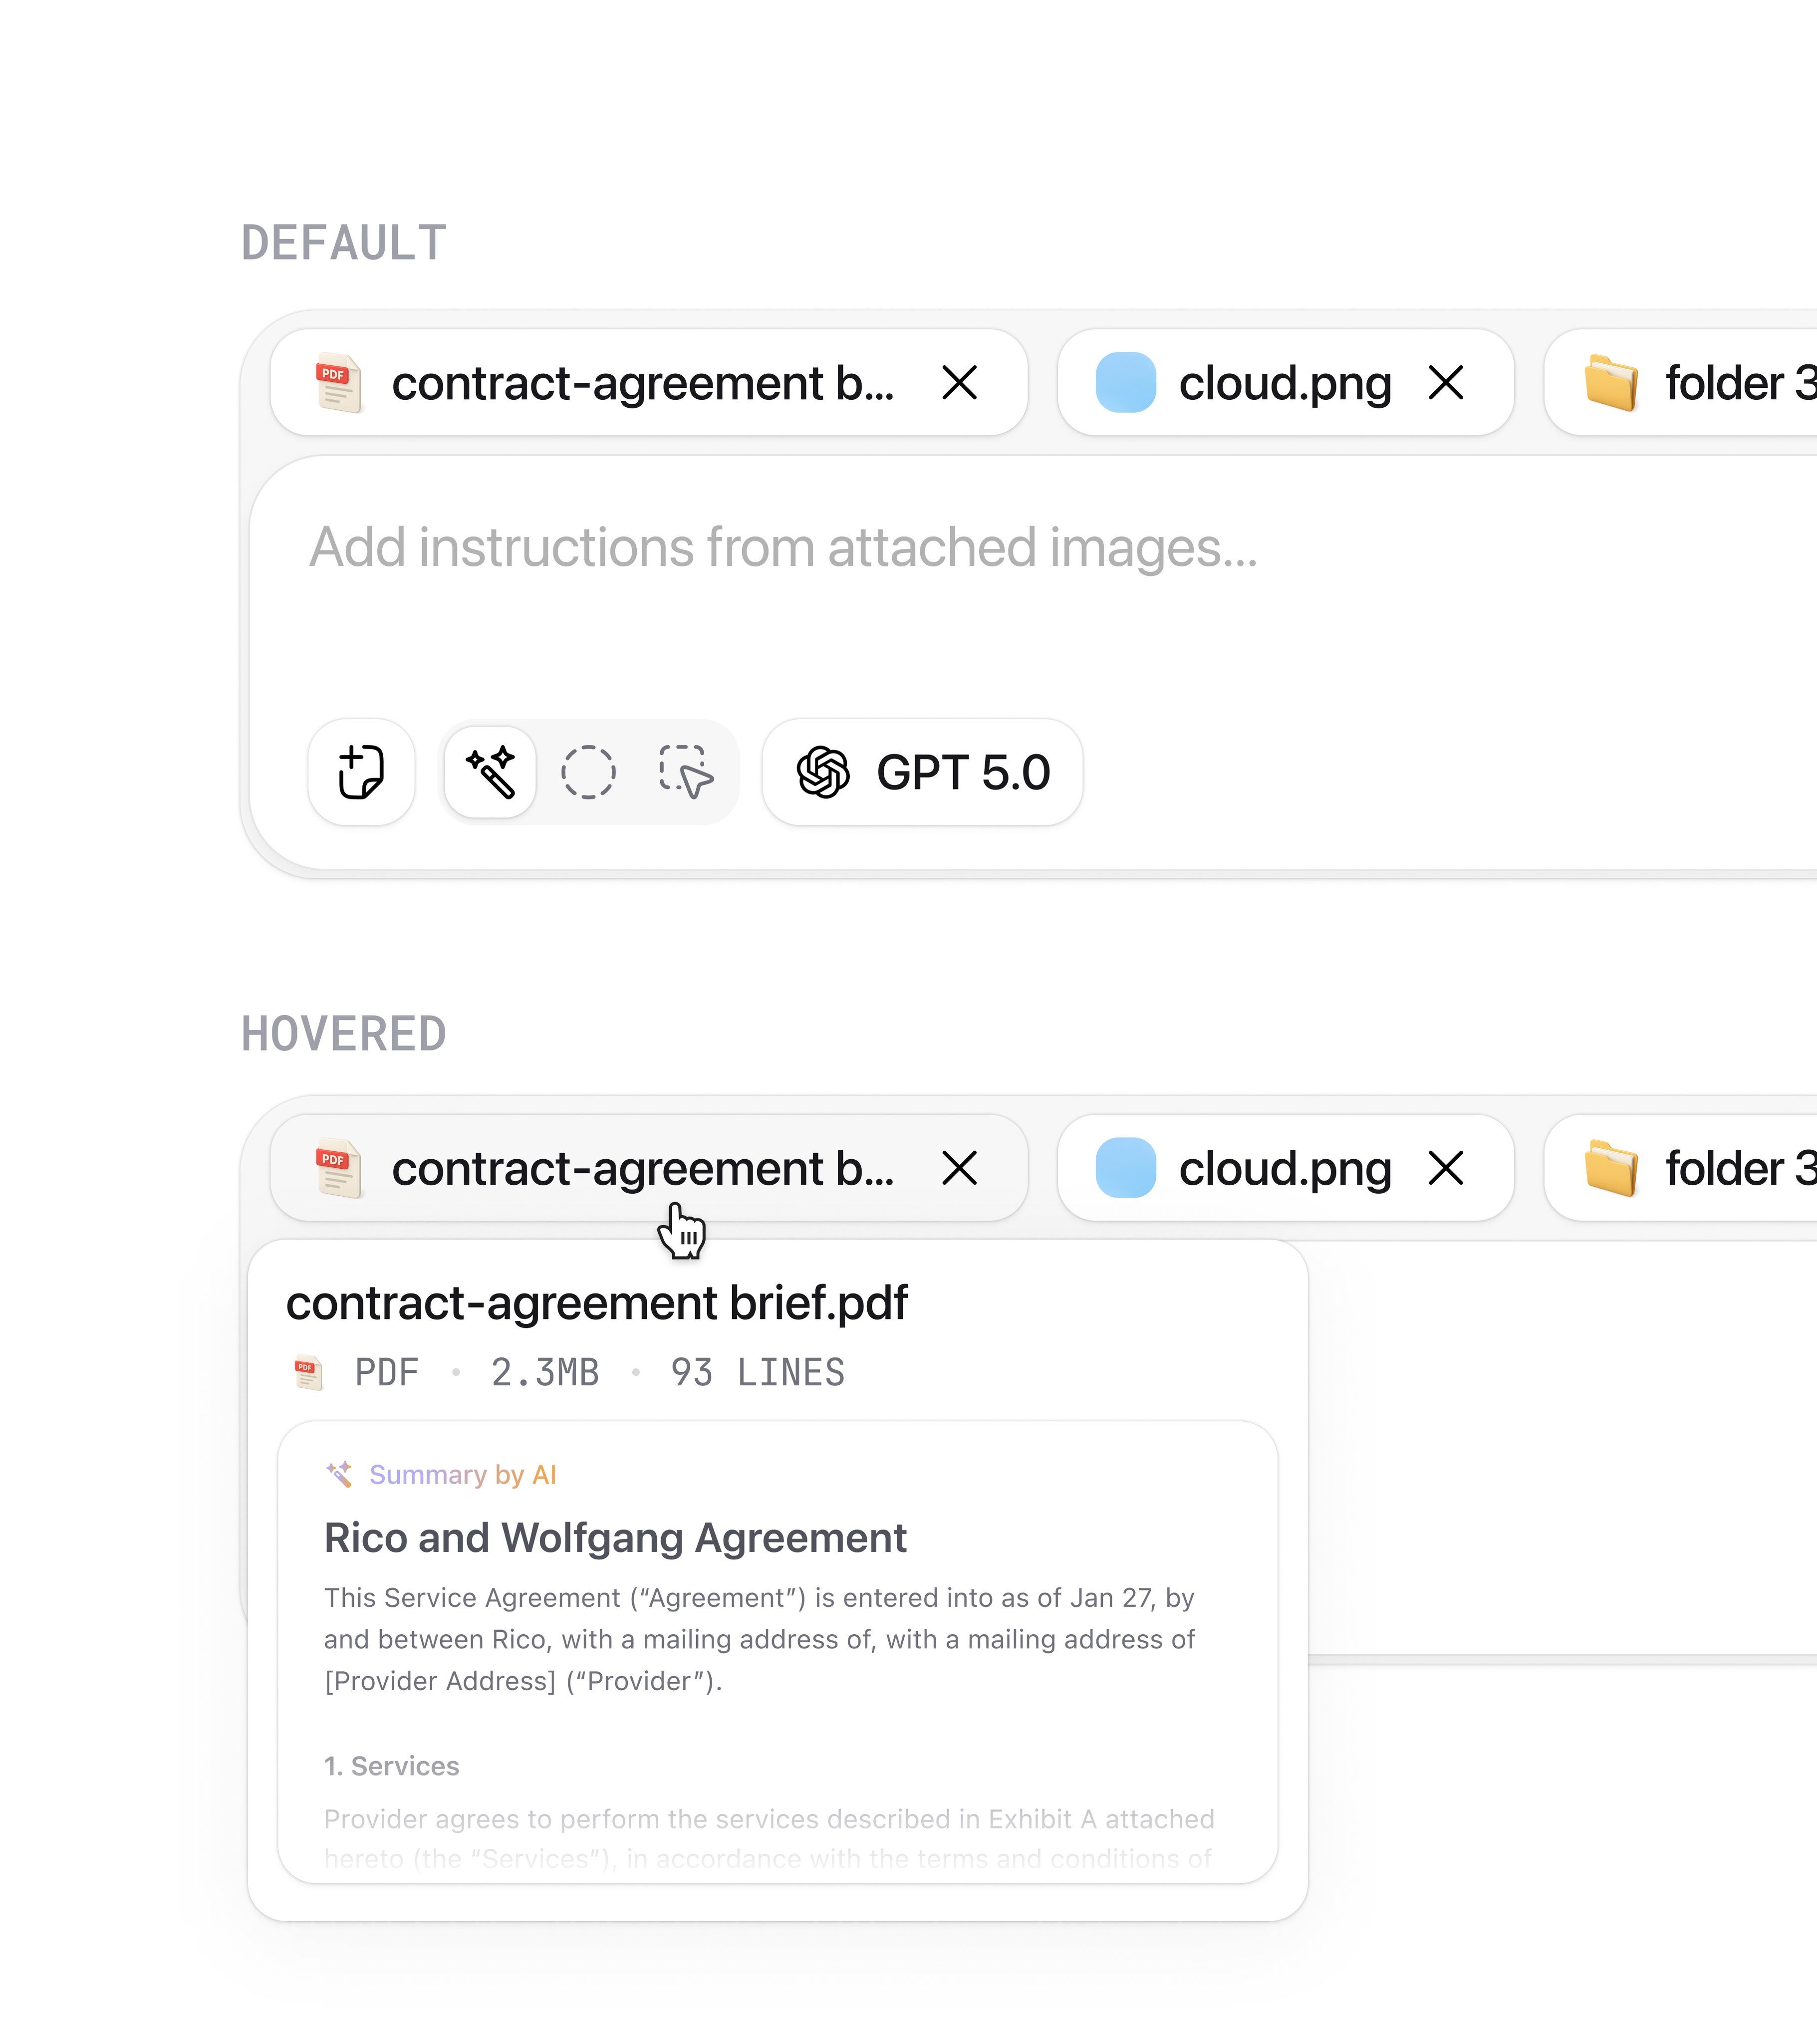Screen dimensions: 1817x2044
Task: Click the folder icon in Default attachments
Action: [1611, 383]
